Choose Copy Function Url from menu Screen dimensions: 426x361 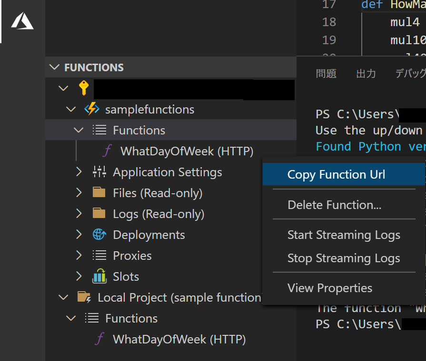(x=336, y=174)
